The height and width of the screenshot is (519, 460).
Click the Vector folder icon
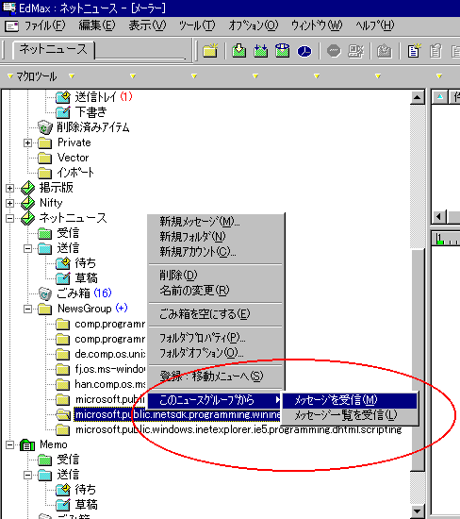(x=44, y=158)
